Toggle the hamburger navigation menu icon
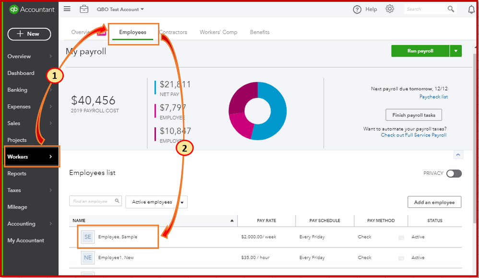Screen dimensions: 479x278 point(67,9)
